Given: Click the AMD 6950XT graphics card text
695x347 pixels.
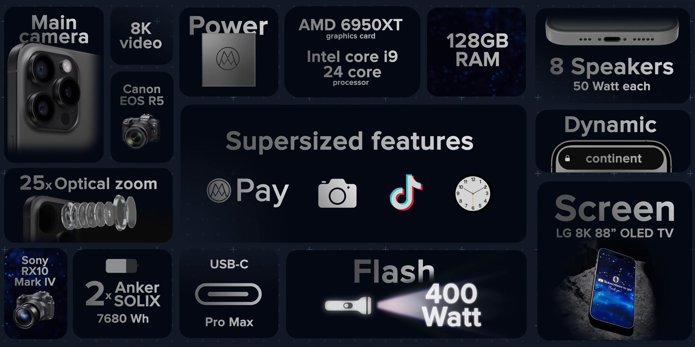Looking at the screenshot, I should 350,29.
